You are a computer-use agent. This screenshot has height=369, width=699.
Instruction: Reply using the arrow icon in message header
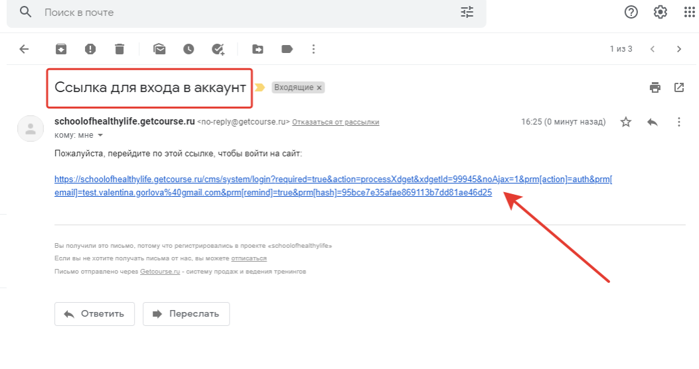point(652,122)
